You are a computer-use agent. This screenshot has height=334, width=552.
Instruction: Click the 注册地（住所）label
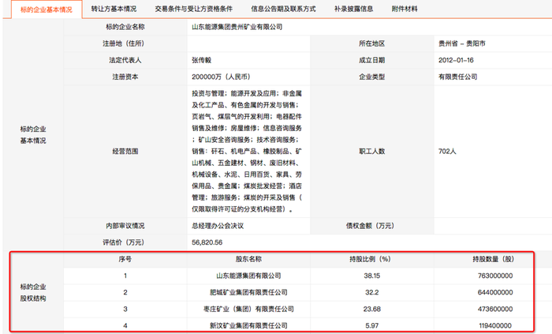123,43
